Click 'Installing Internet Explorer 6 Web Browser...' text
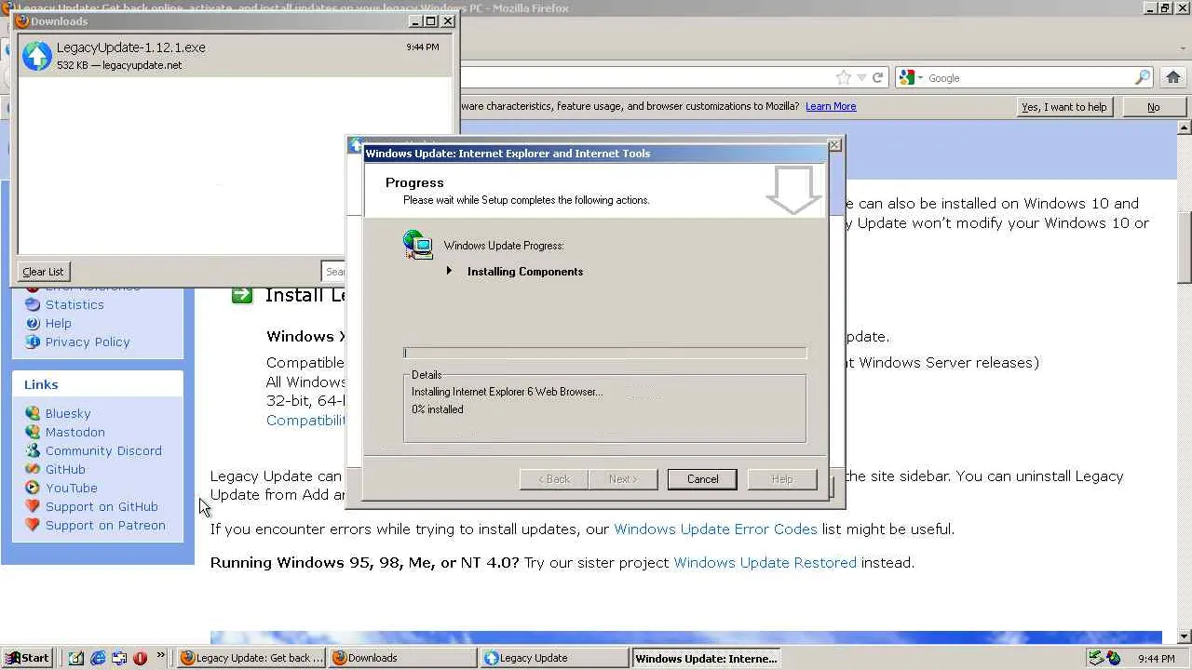Screen dimensions: 1192x670 [x=508, y=392]
